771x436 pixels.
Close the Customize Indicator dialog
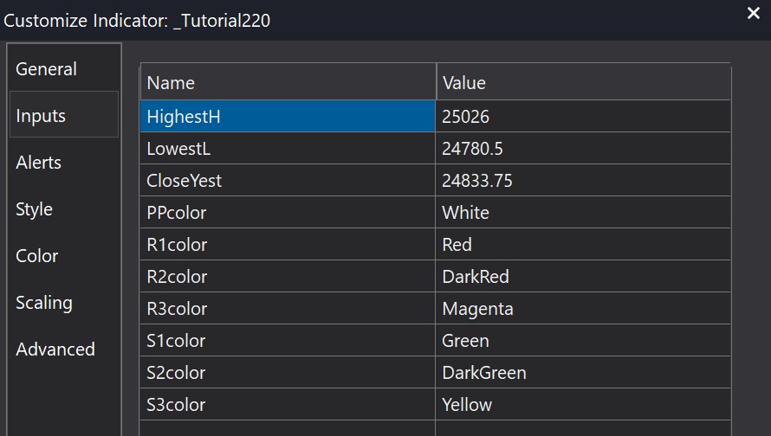[753, 13]
